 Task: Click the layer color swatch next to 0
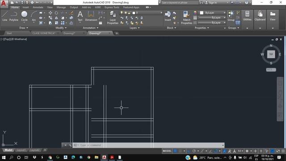click(x=134, y=13)
